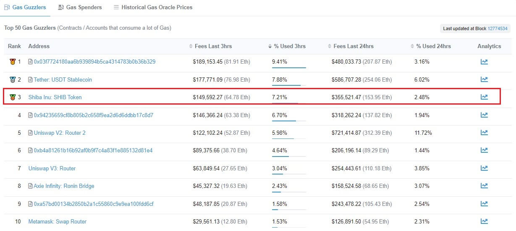Image resolution: width=516 pixels, height=231 pixels.
Task: Open analytics chart for 0xb4a81261 address row
Action: coord(484,150)
